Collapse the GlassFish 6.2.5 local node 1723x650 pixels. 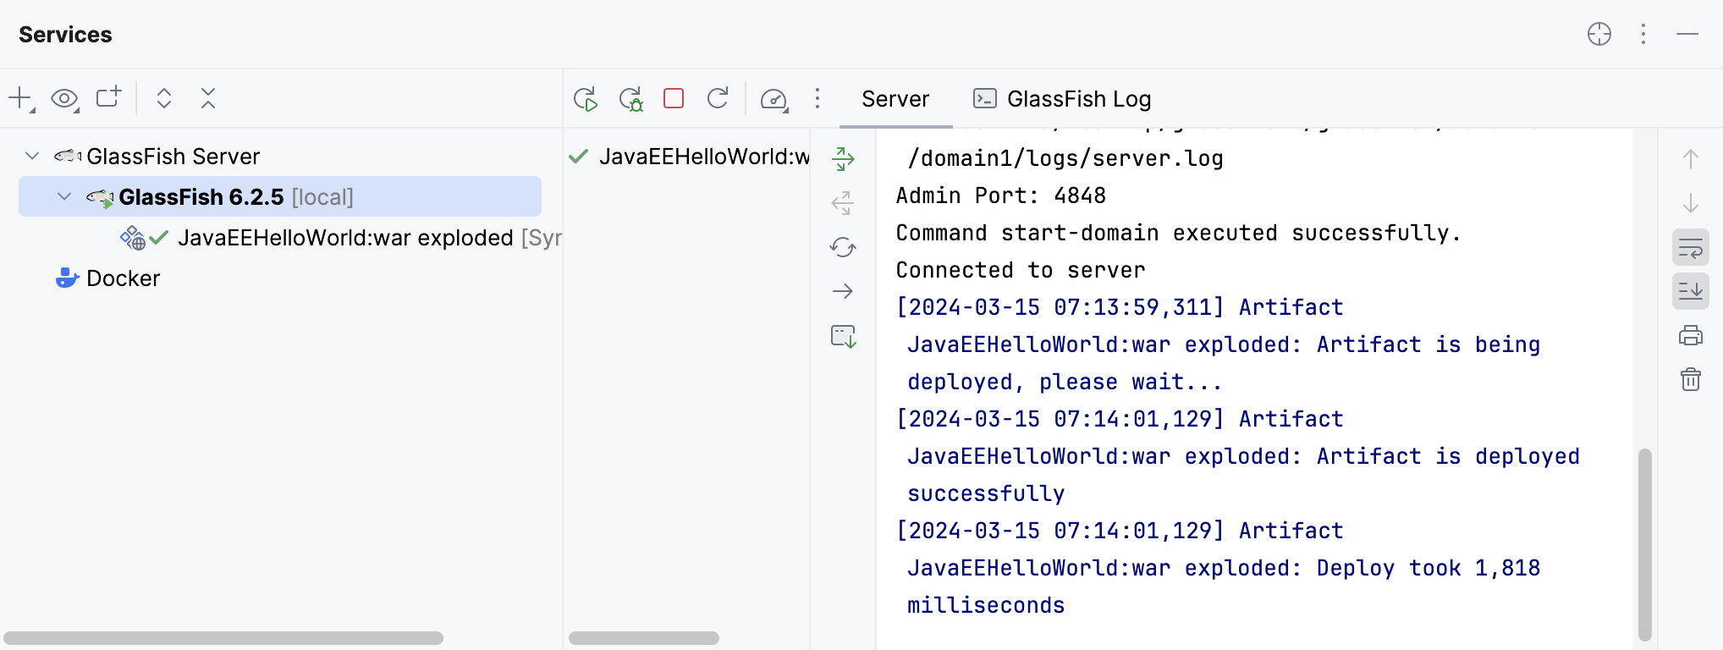coord(64,196)
